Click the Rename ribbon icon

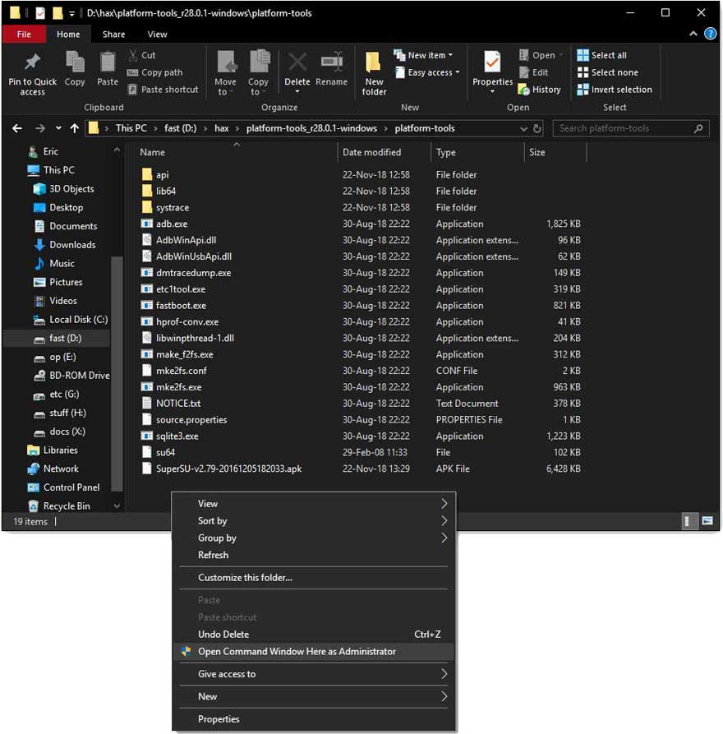[x=331, y=69]
